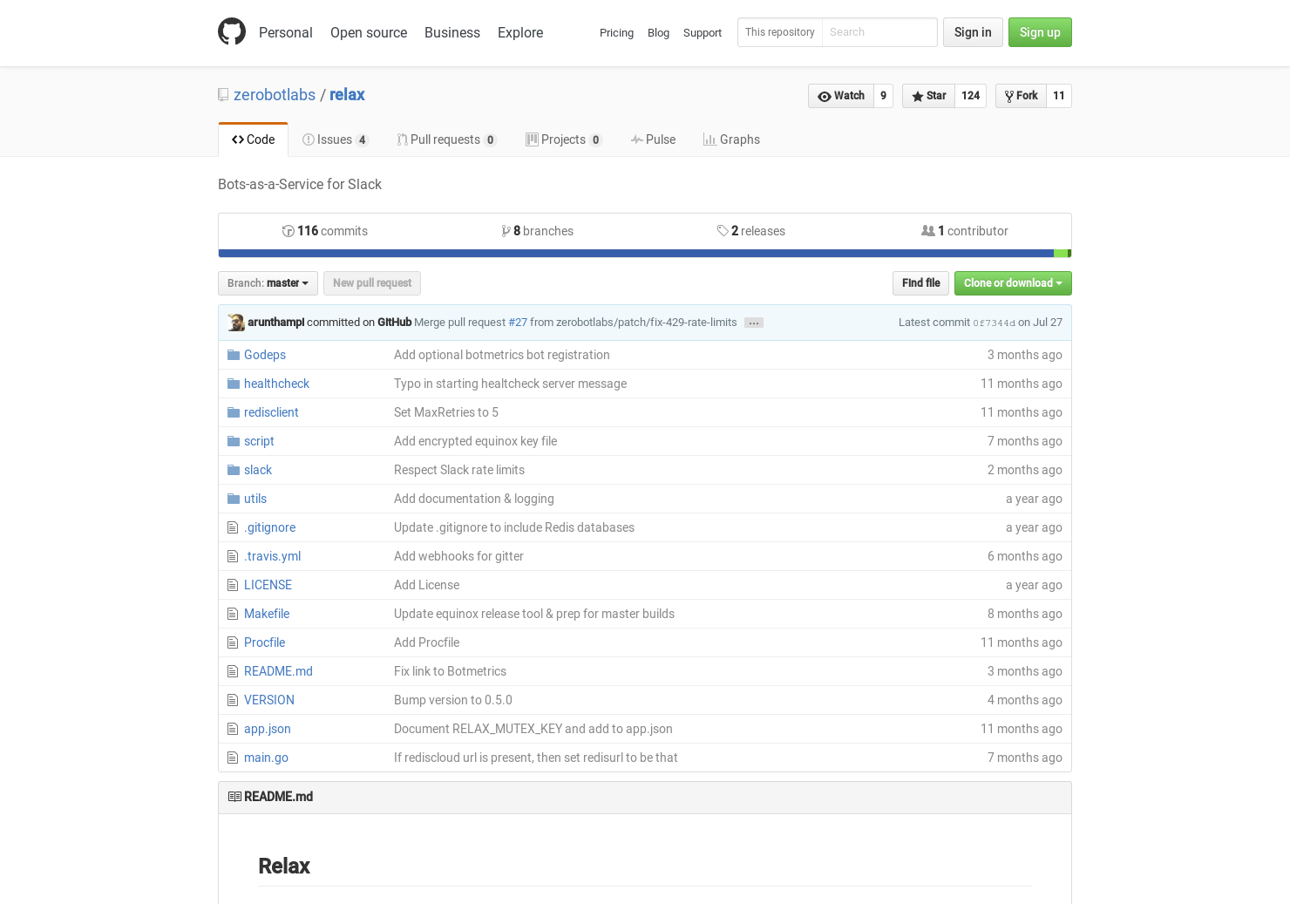Click the Find file button
The height and width of the screenshot is (904, 1290).
[920, 283]
